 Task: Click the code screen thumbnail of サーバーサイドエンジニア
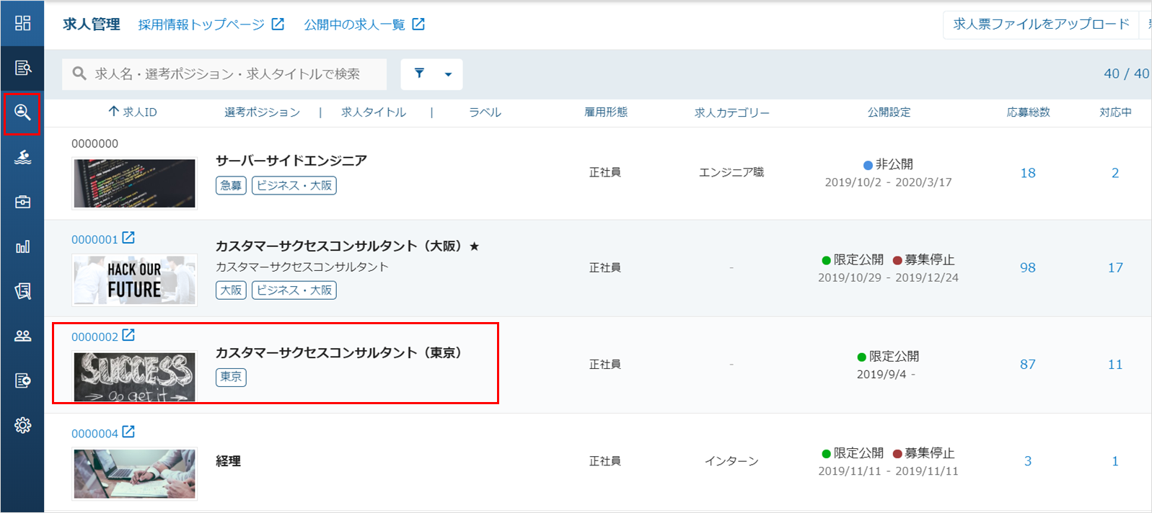click(134, 183)
